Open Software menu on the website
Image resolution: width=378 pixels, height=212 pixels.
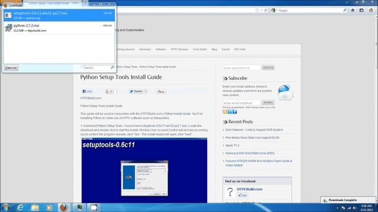[161, 49]
